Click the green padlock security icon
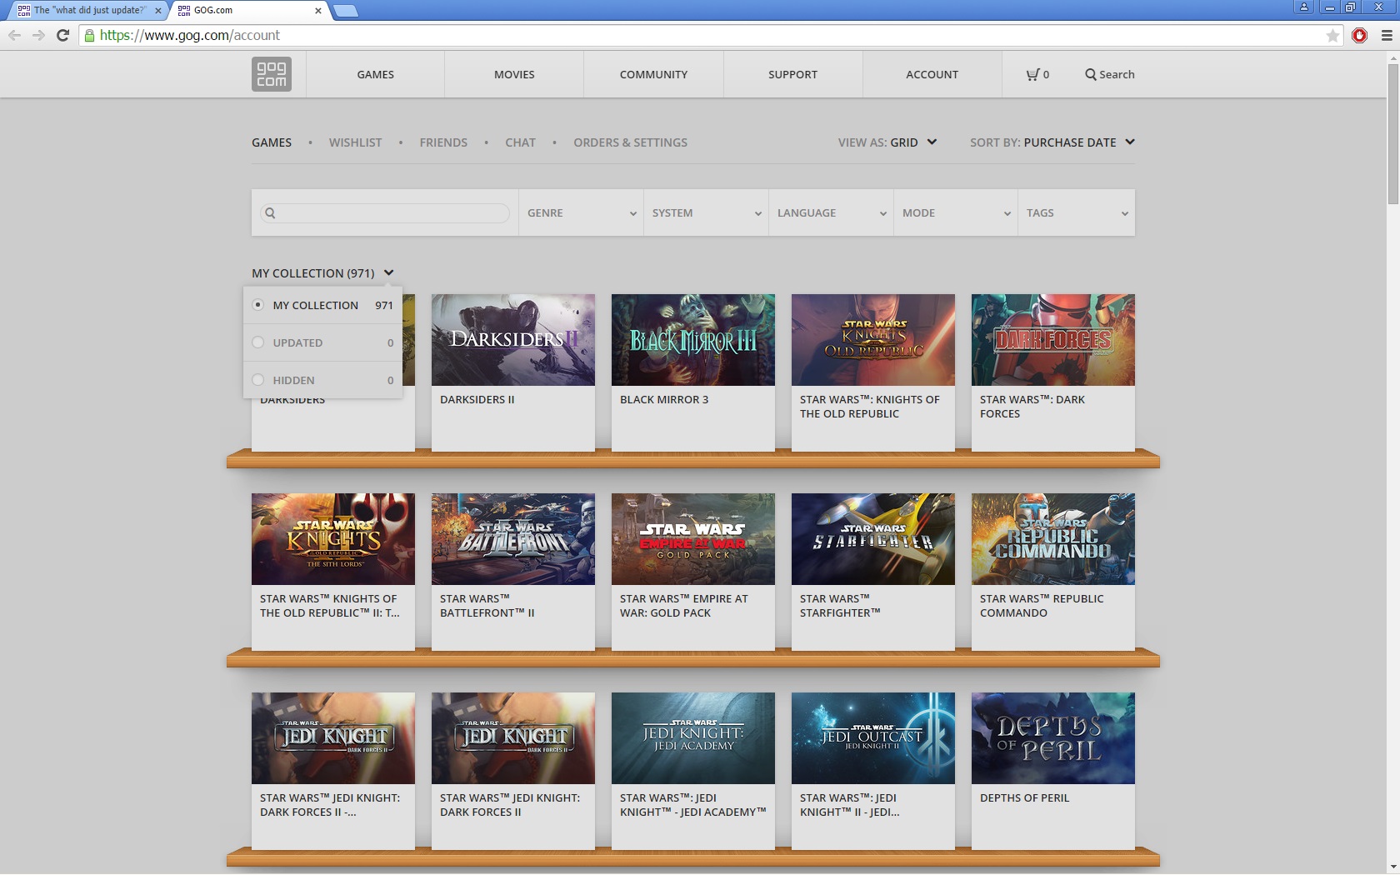This screenshot has width=1400, height=875. [90, 35]
